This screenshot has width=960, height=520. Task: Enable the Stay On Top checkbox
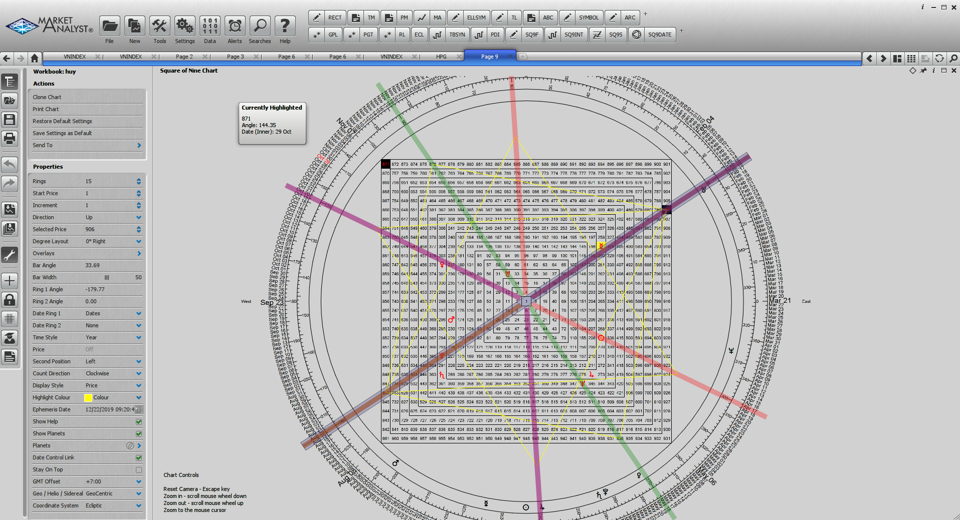coord(139,470)
